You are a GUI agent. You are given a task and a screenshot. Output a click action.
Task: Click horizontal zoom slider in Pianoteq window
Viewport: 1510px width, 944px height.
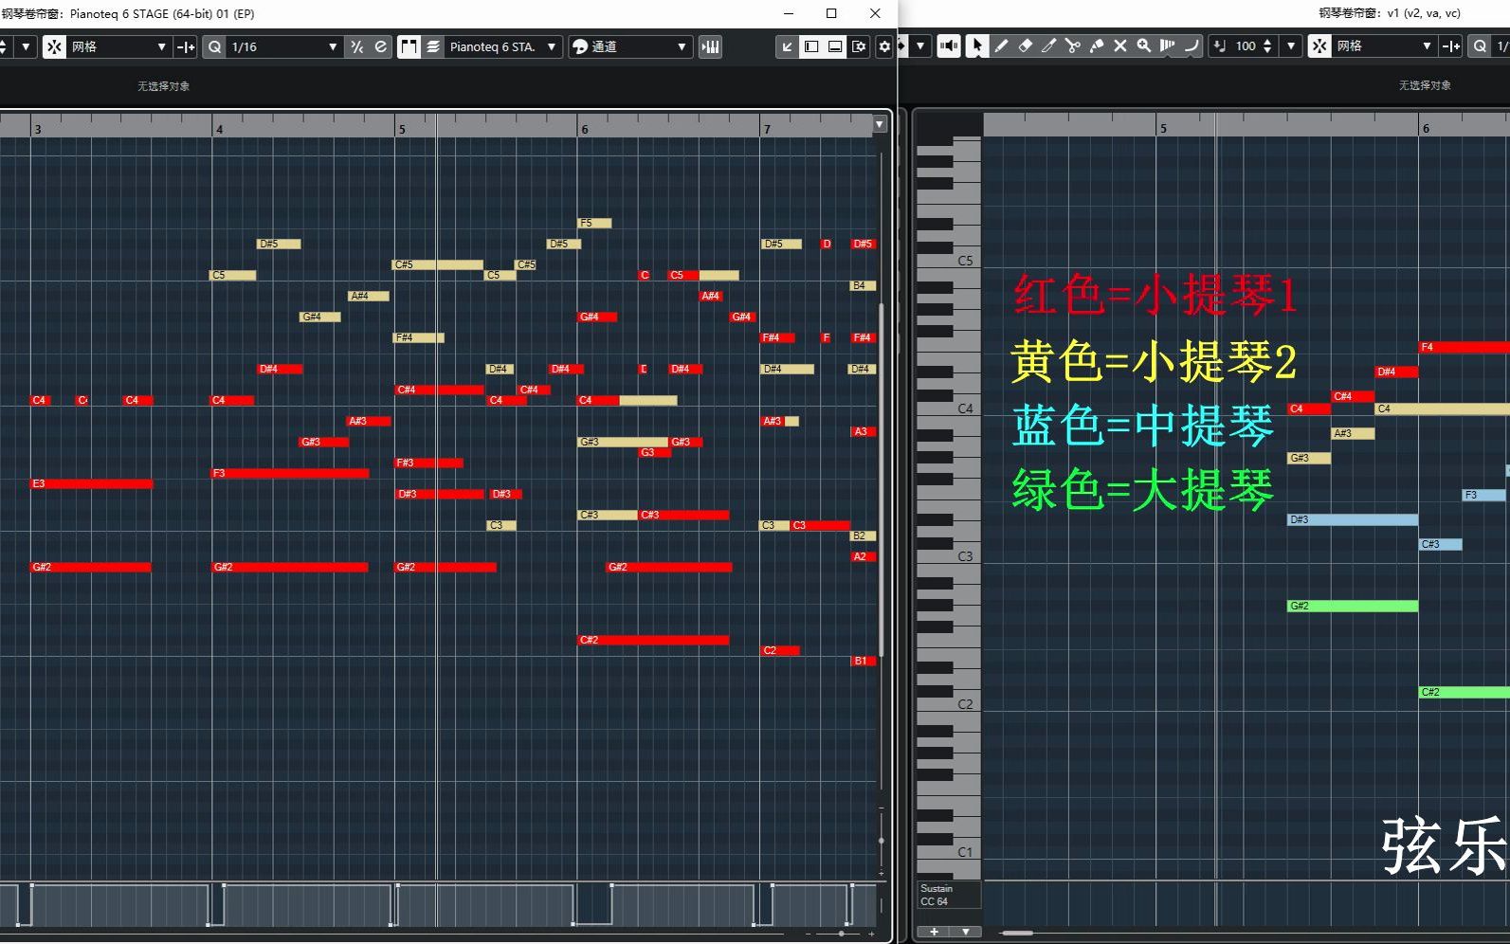[841, 935]
